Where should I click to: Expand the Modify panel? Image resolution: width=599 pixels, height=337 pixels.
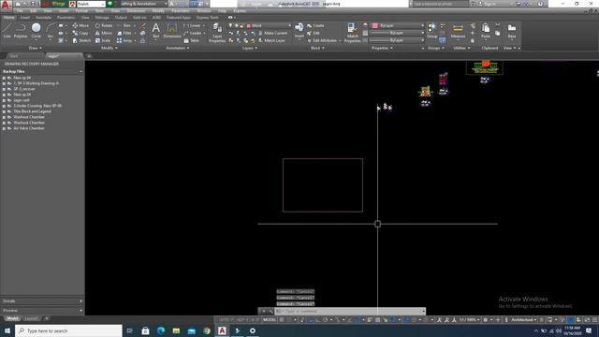[x=110, y=48]
